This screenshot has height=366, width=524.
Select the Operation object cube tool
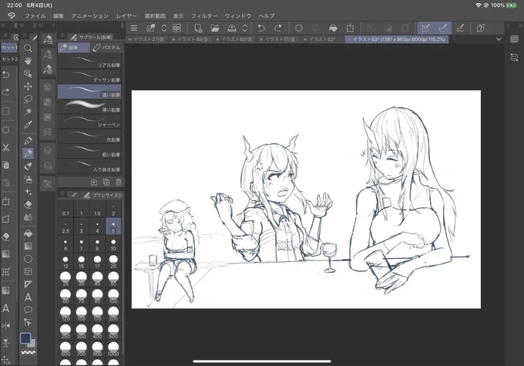pos(28,73)
